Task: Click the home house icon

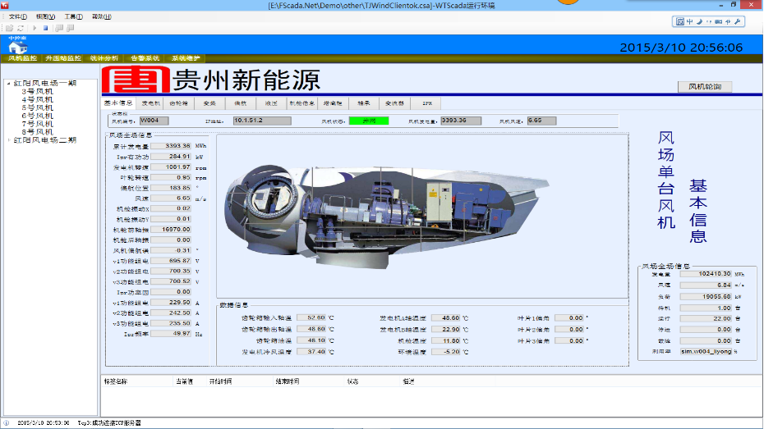Action: (17, 48)
